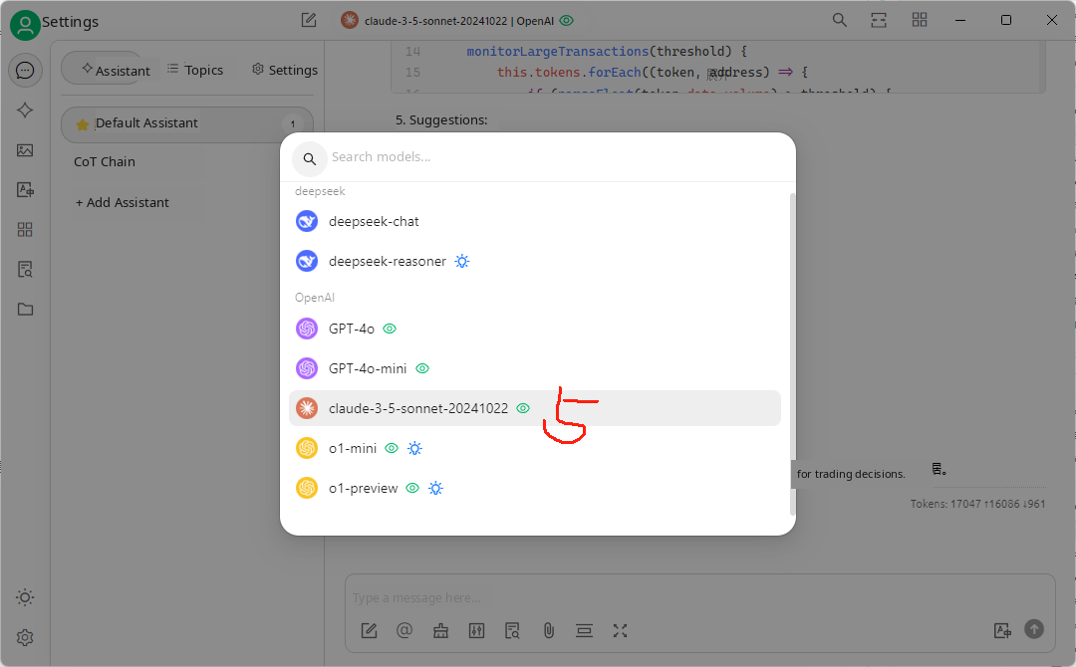Image resolution: width=1076 pixels, height=667 pixels.
Task: Toggle the narrow mode icon in the title bar
Action: [x=879, y=20]
